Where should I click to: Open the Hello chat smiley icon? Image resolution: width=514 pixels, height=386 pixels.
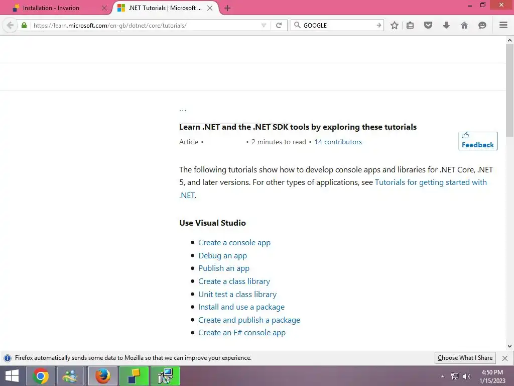(x=482, y=25)
